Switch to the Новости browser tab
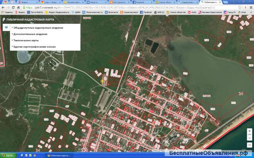 (95, 2)
